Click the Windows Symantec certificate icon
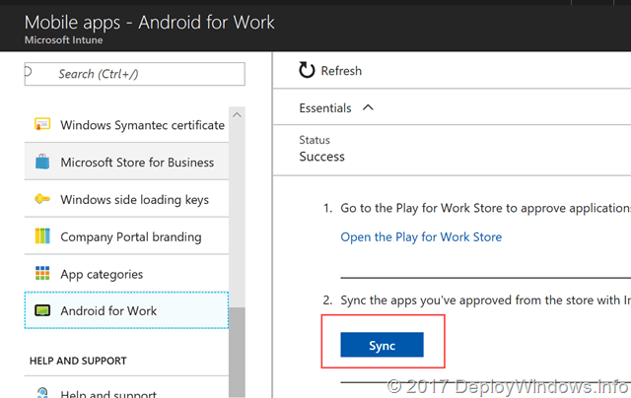 click(42, 125)
